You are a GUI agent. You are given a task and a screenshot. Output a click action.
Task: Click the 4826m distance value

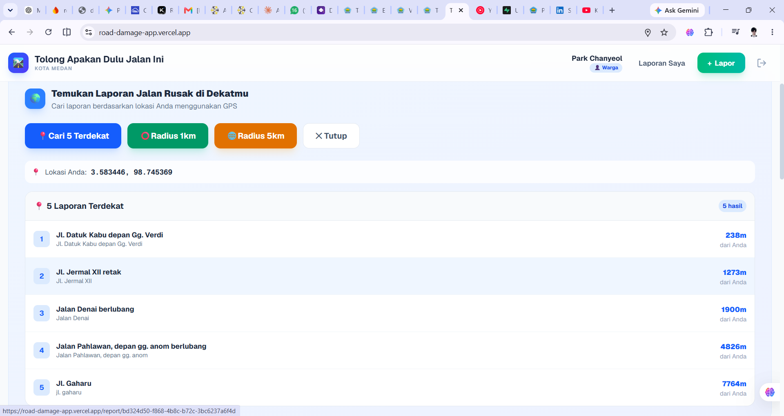(x=733, y=347)
